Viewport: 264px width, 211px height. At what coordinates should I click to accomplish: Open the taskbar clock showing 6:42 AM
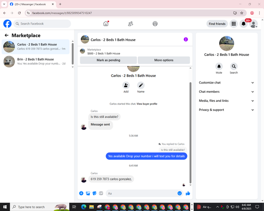click(x=246, y=207)
